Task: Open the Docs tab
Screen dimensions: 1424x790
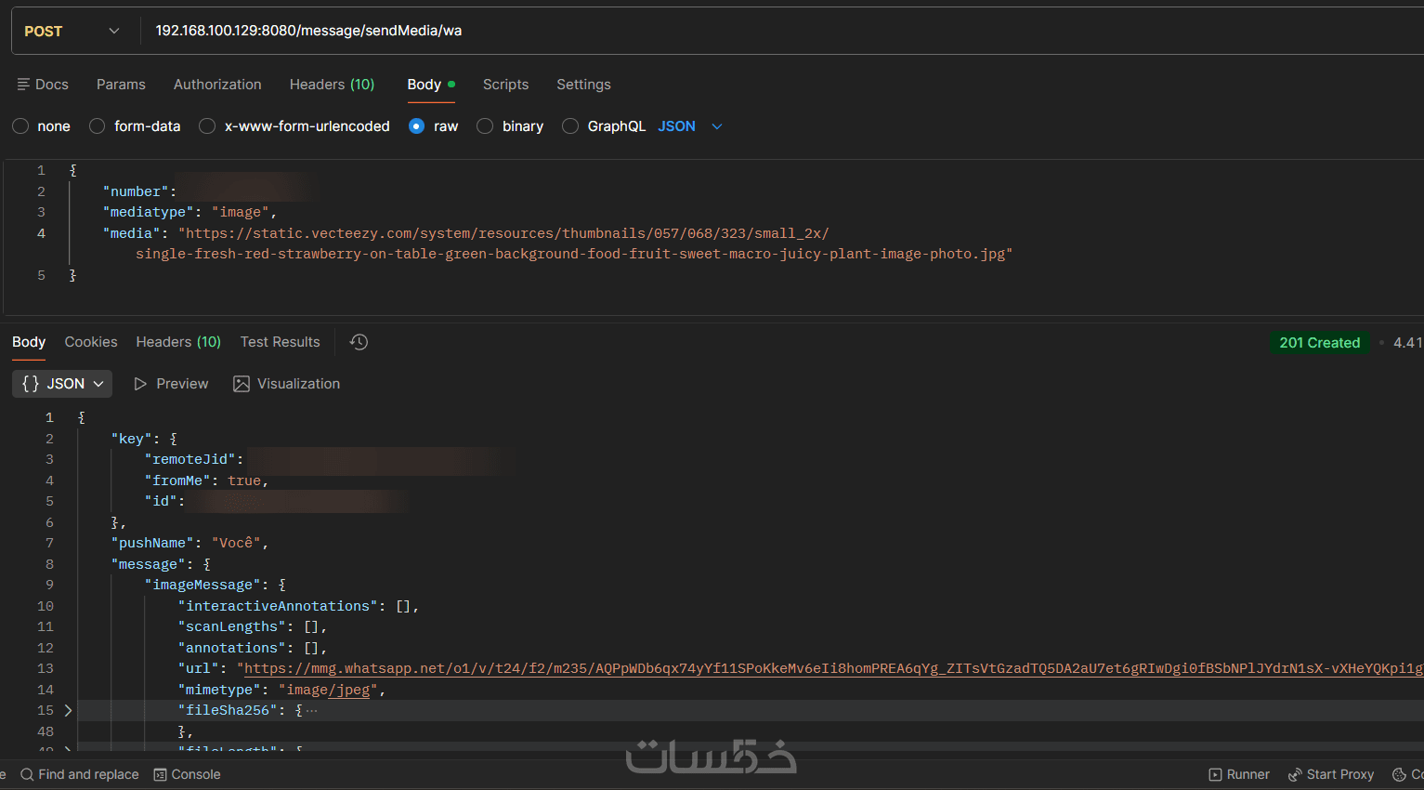Action: [x=43, y=85]
